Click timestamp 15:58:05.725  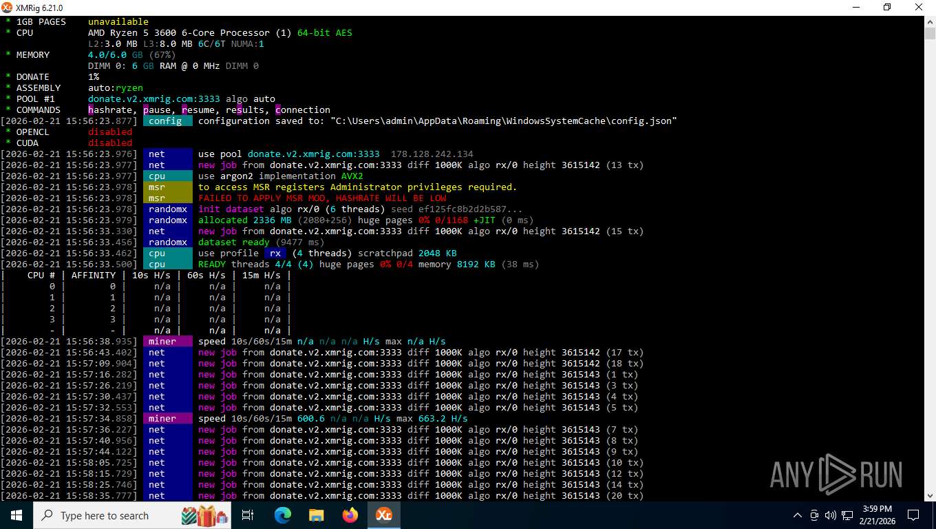[x=69, y=462]
